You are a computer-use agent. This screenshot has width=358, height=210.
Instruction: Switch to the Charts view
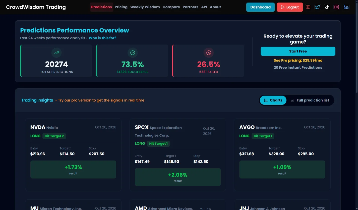(x=273, y=100)
